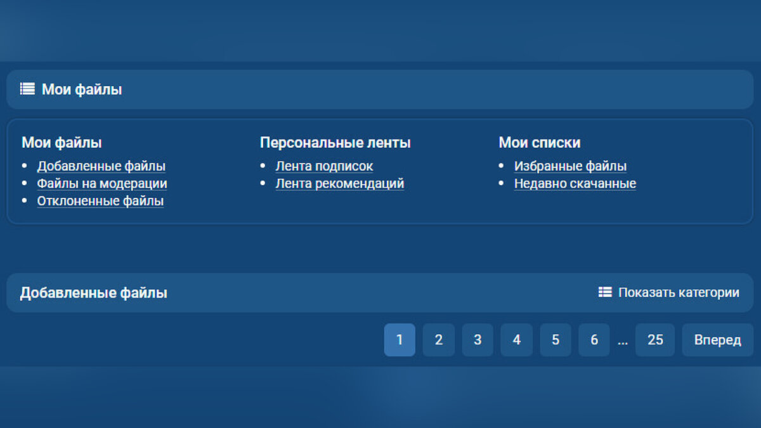Open the Добавленные файлы link

click(101, 166)
